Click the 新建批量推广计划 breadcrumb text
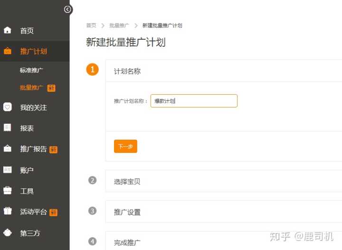Screen dimensions: 342x250 (x=162, y=26)
